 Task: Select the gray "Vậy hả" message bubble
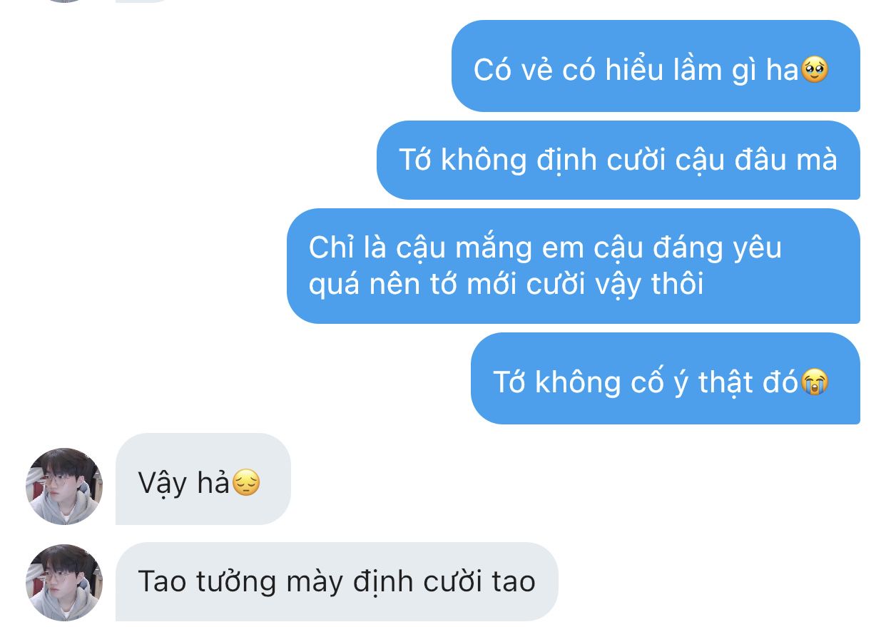[203, 479]
